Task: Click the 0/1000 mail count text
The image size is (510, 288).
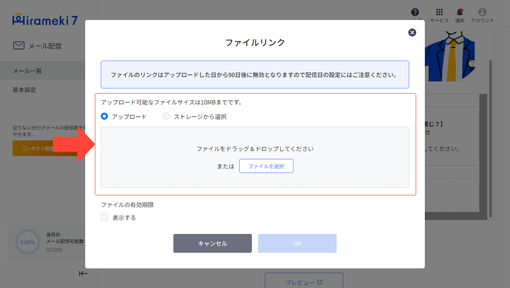Action: tap(54, 250)
